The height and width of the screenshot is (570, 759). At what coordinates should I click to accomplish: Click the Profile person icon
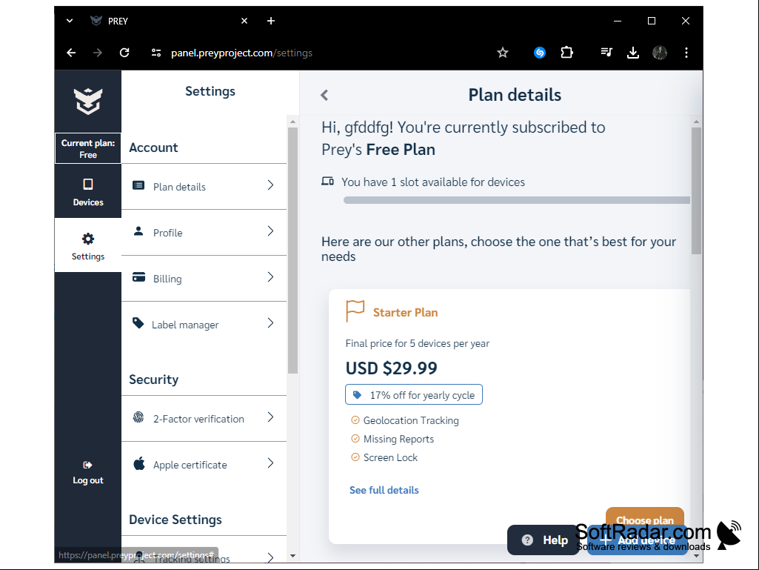click(x=138, y=231)
